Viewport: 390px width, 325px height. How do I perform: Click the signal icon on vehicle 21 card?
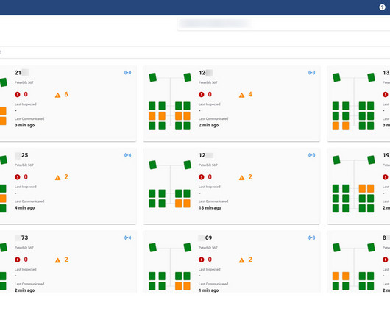coord(127,73)
